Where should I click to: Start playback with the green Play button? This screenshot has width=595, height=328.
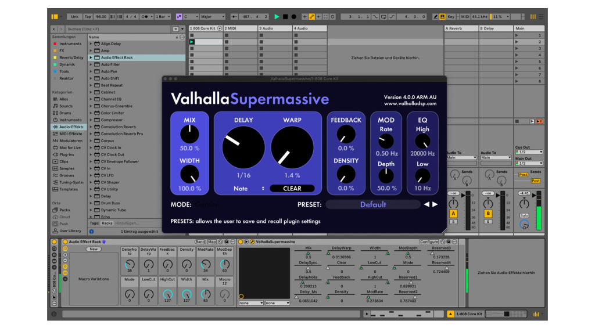tap(277, 17)
